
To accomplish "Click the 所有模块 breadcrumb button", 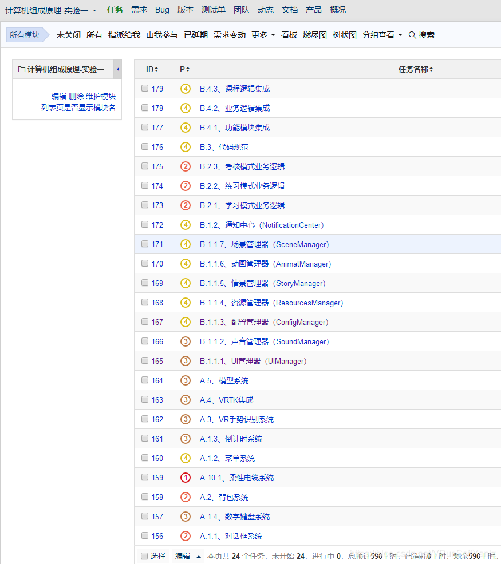I will tap(26, 35).
